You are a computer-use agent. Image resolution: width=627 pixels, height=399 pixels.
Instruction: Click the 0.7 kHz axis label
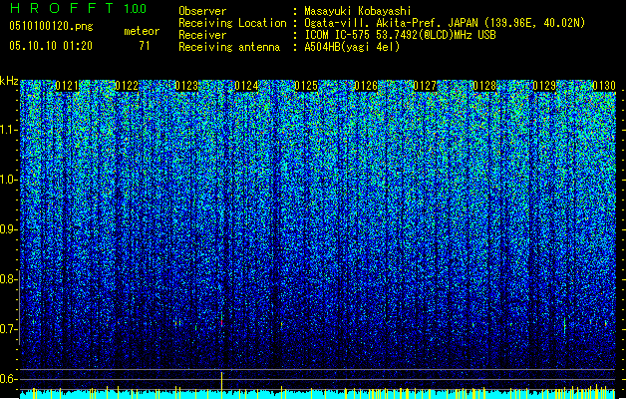pyautogui.click(x=7, y=329)
